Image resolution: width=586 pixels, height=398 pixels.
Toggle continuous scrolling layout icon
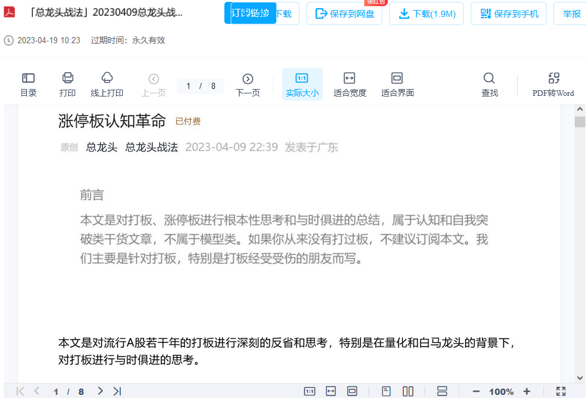442,391
